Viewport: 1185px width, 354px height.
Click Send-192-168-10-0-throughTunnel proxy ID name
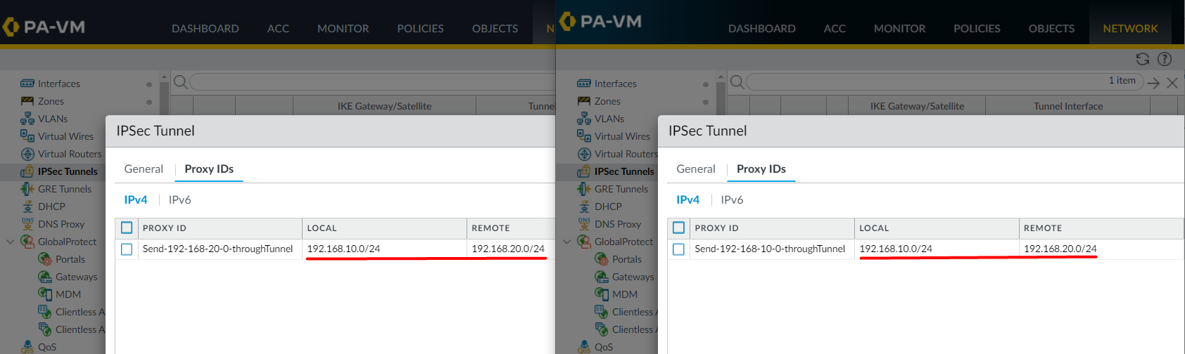click(x=770, y=249)
